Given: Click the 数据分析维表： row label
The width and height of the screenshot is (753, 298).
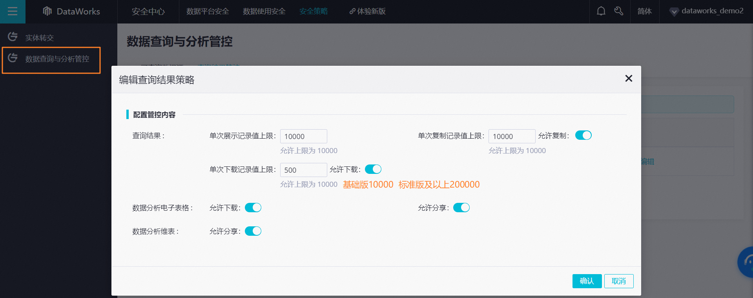Looking at the screenshot, I should point(156,231).
